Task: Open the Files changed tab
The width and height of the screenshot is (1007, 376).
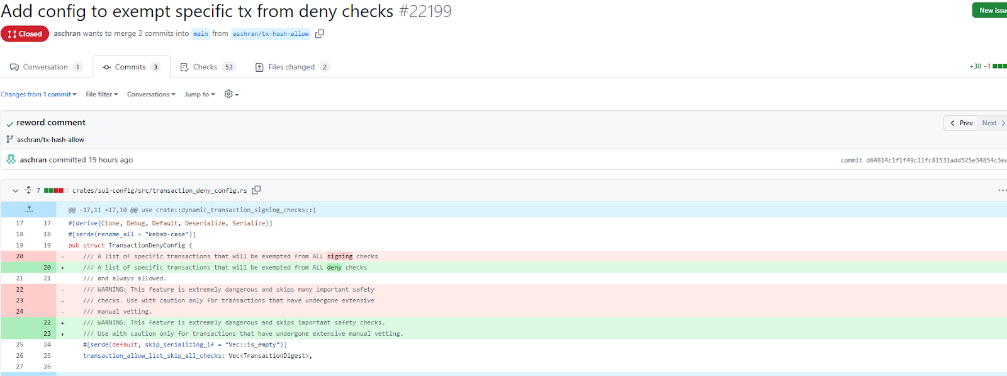Action: tap(291, 67)
